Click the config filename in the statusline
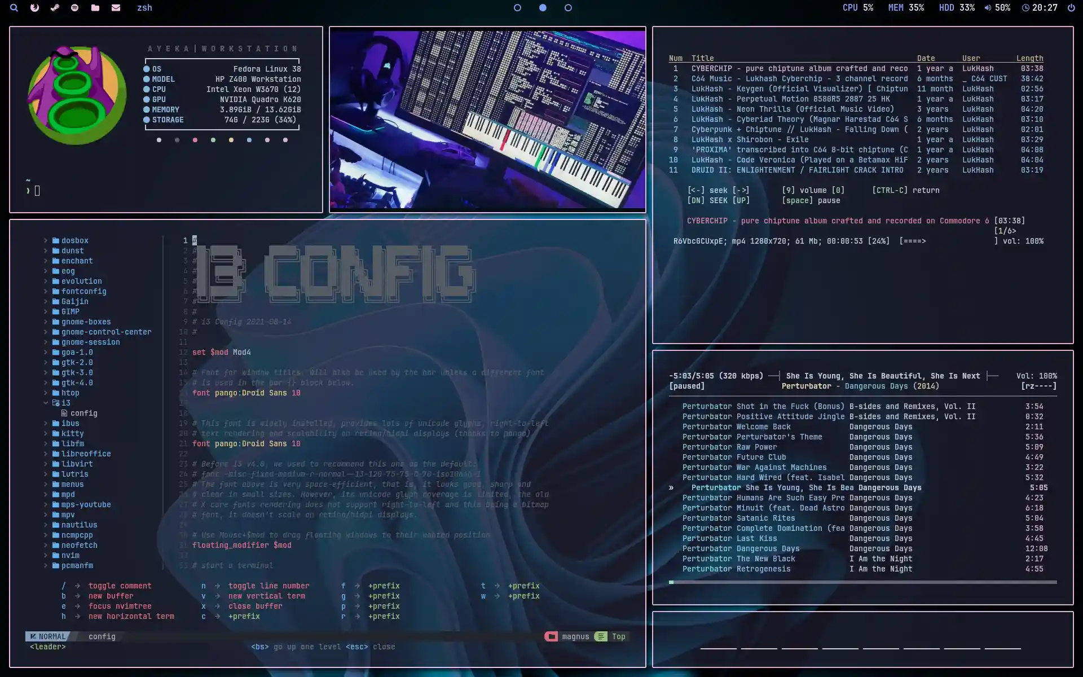 pyautogui.click(x=102, y=636)
